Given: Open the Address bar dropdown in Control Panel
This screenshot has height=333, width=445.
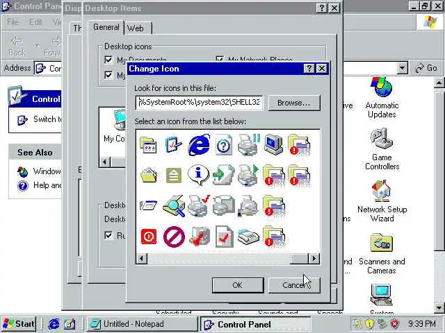Looking at the screenshot, I should (402, 68).
